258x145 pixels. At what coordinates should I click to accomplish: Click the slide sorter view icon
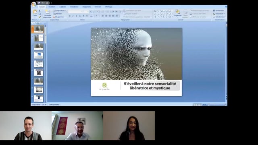tap(198, 105)
